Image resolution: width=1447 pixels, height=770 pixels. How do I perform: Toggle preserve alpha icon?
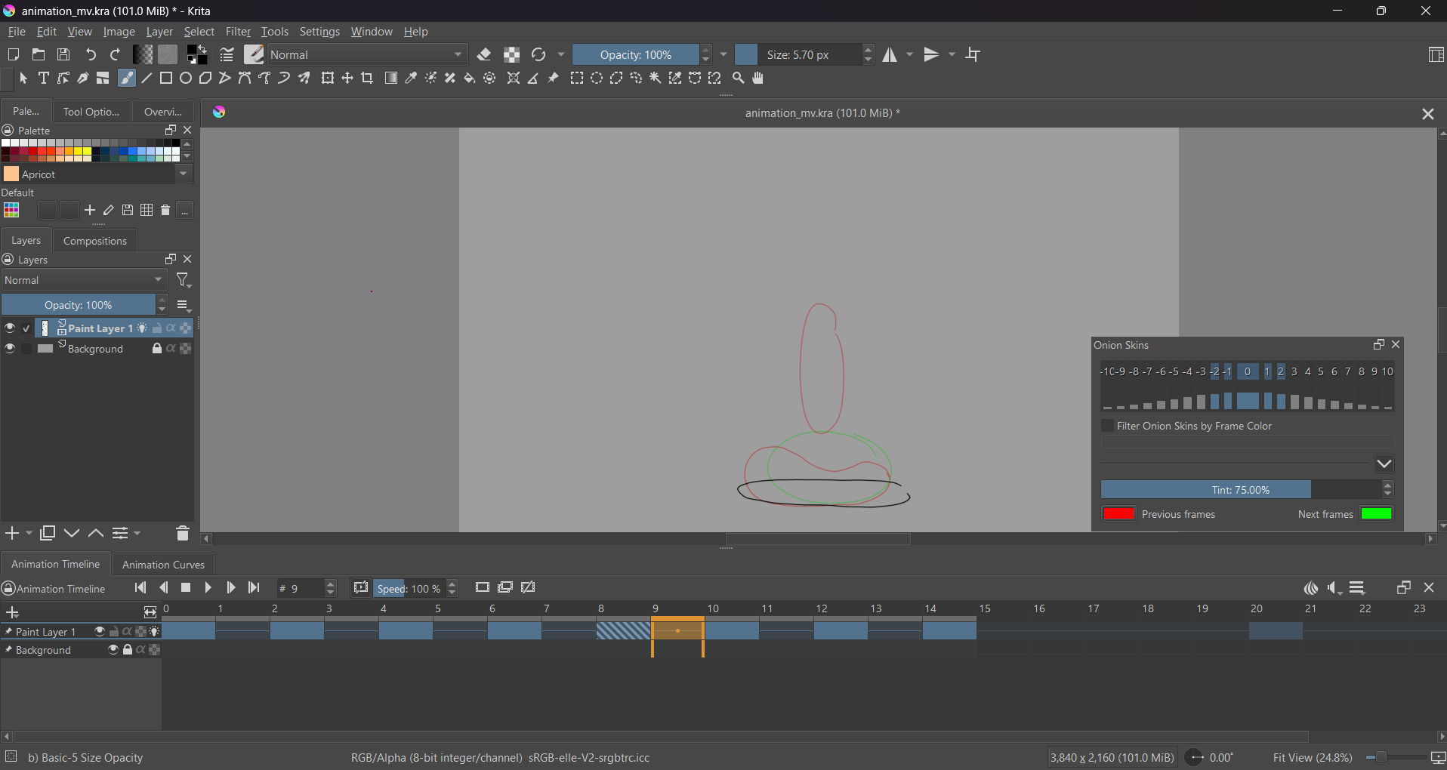512,55
